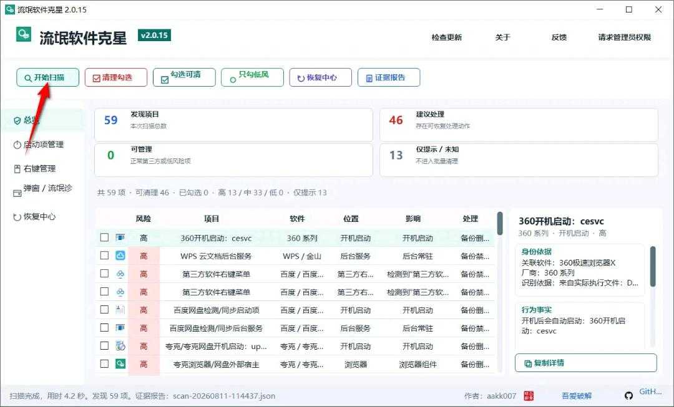
Task: Check the 360开机启动: cesvc row checkbox
Action: pos(104,237)
